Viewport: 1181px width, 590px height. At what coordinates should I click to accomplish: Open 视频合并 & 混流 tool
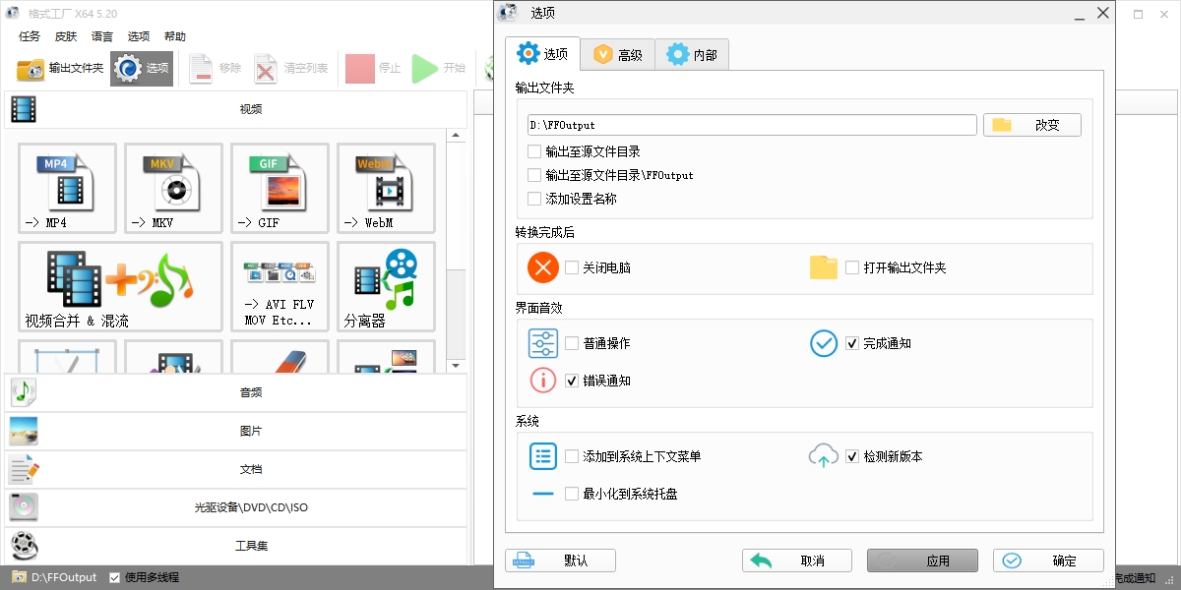tap(120, 286)
